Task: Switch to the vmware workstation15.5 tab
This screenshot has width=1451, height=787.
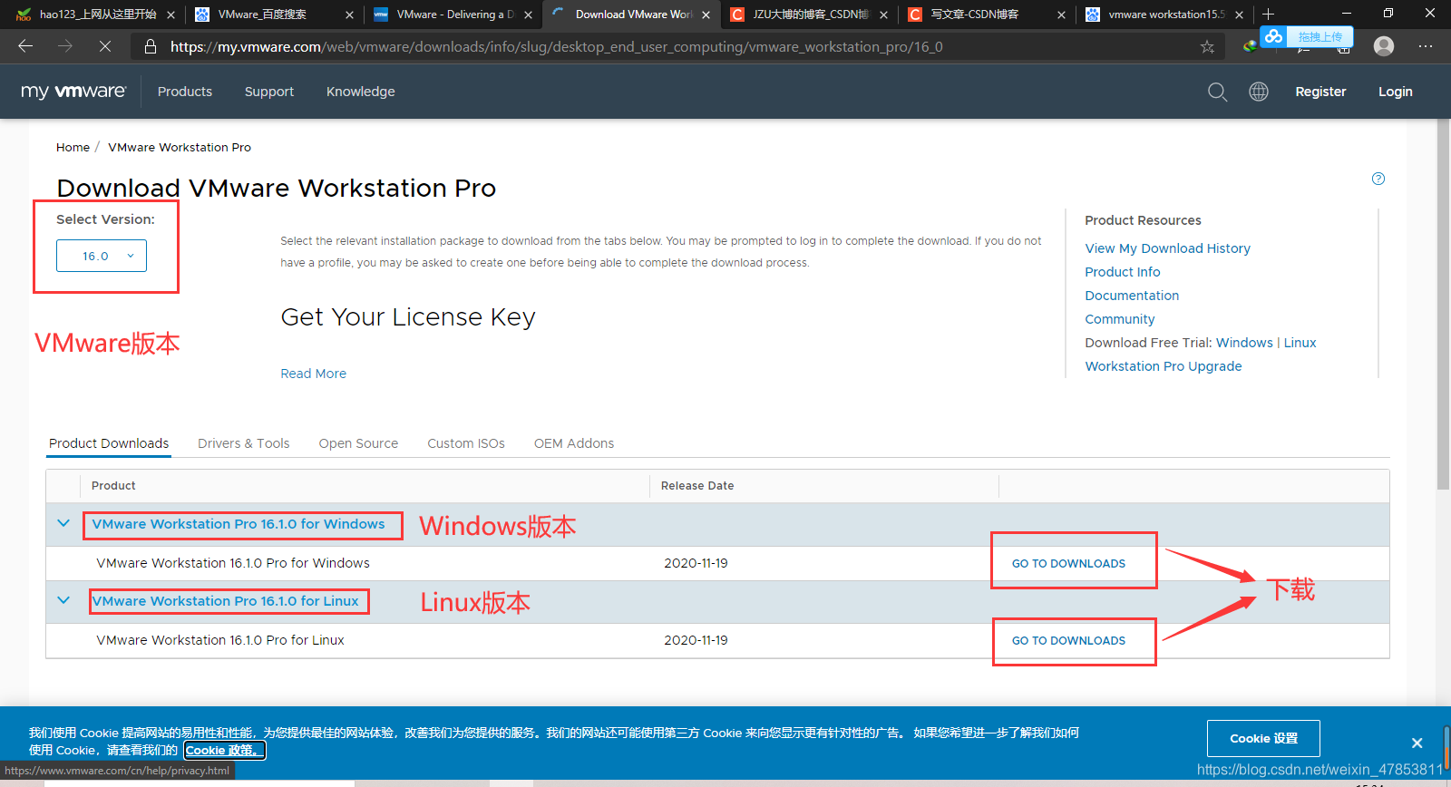Action: (x=1166, y=15)
